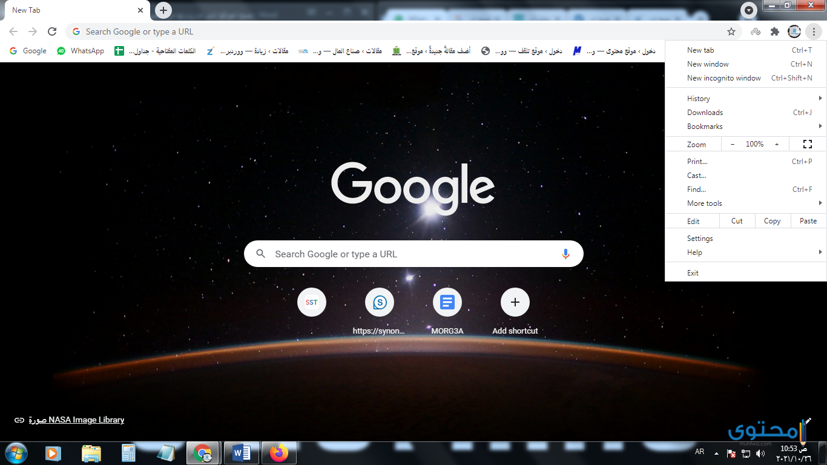Image resolution: width=827 pixels, height=465 pixels.
Task: Show hidden tray icons arrow
Action: 717,453
